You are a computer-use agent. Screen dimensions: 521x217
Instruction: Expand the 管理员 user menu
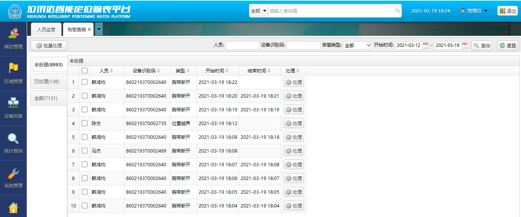pyautogui.click(x=474, y=11)
